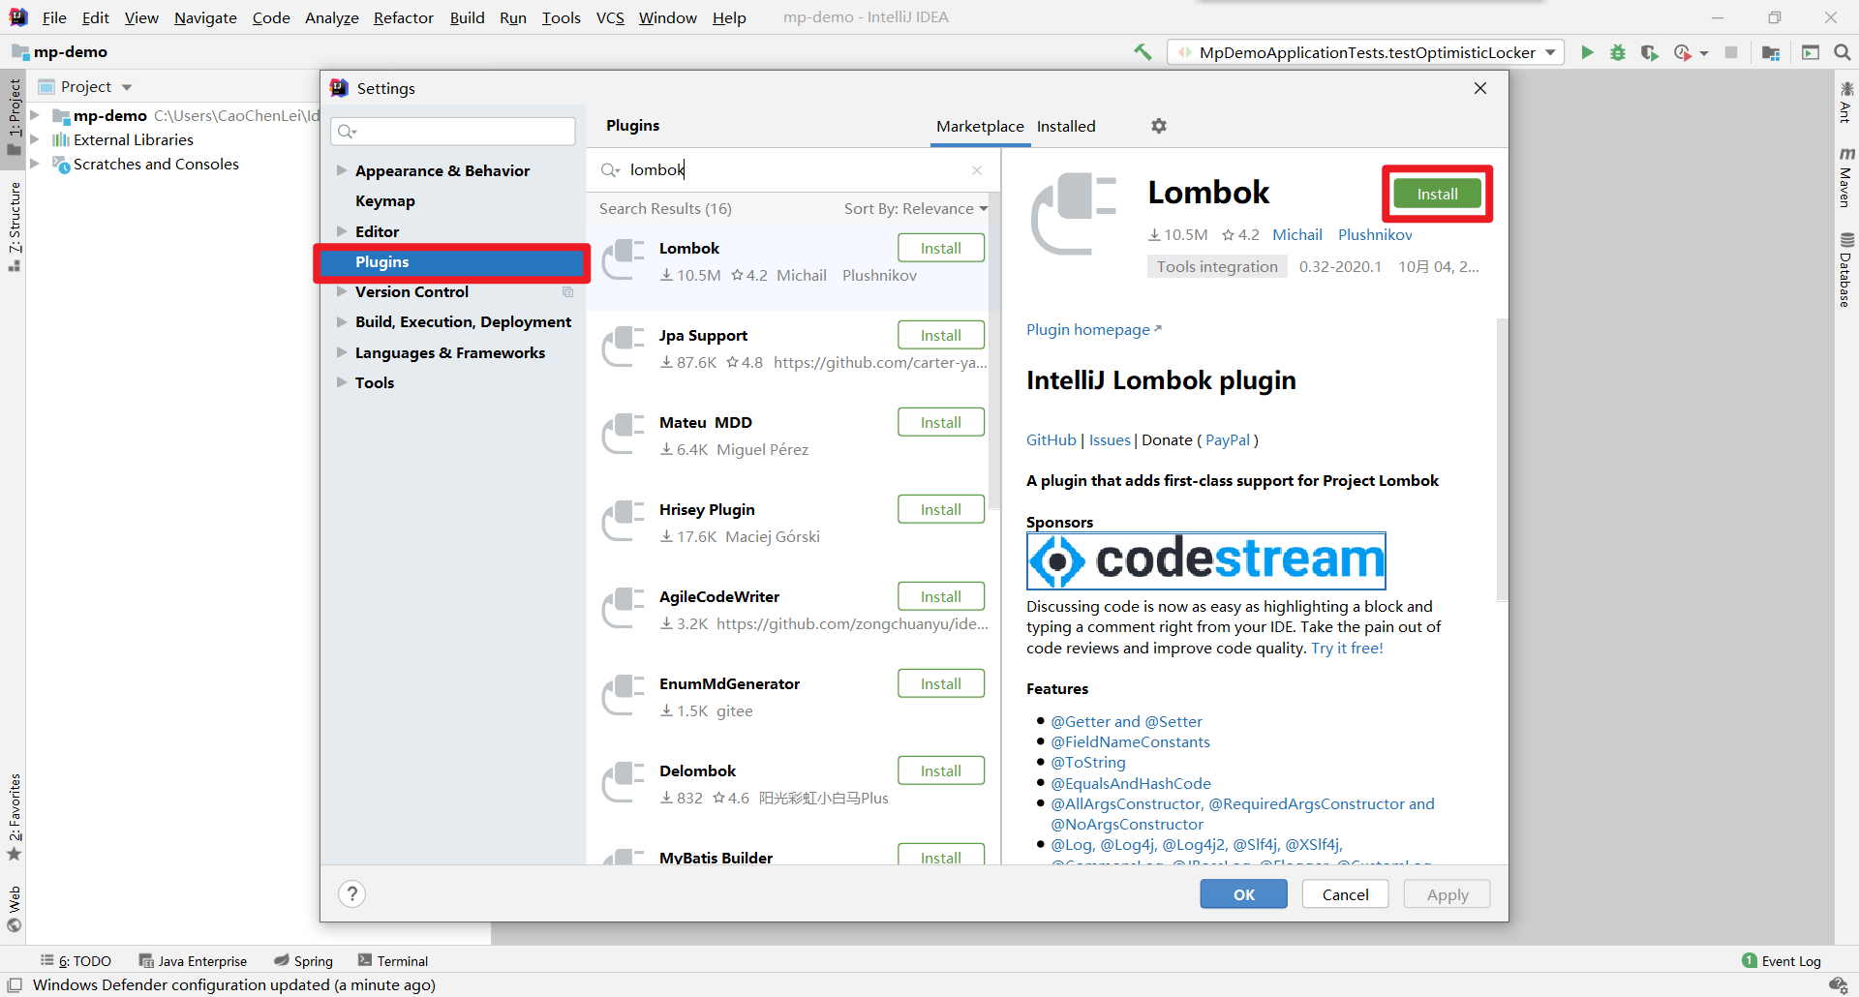Open the Project Structure icon in toolbar
Screen dimensions: 1859x997
[x=1771, y=52]
